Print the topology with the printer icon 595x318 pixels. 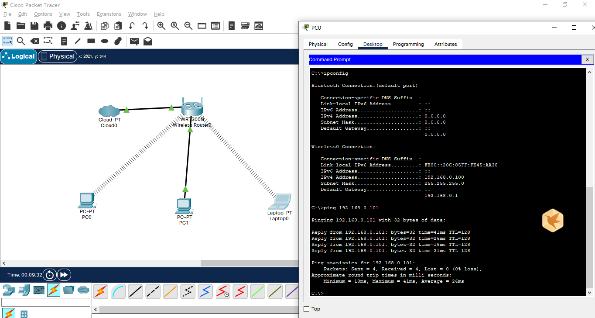coord(48,26)
